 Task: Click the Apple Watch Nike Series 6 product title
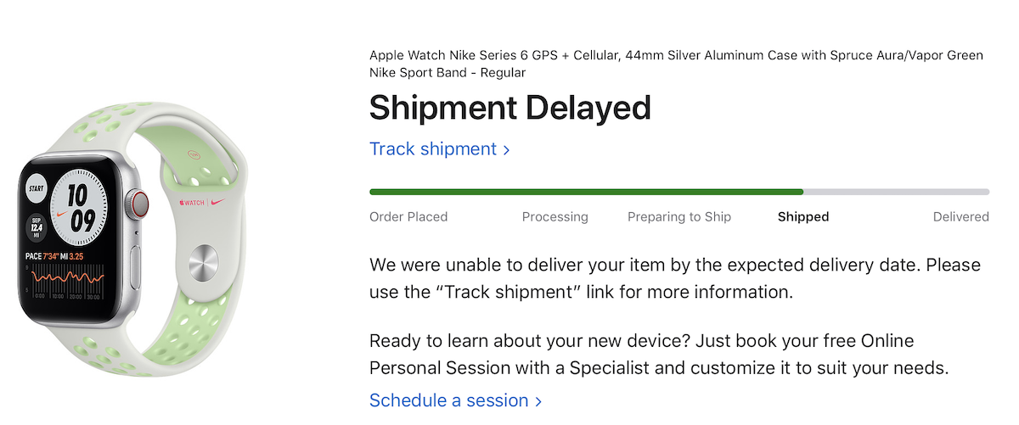tap(676, 64)
